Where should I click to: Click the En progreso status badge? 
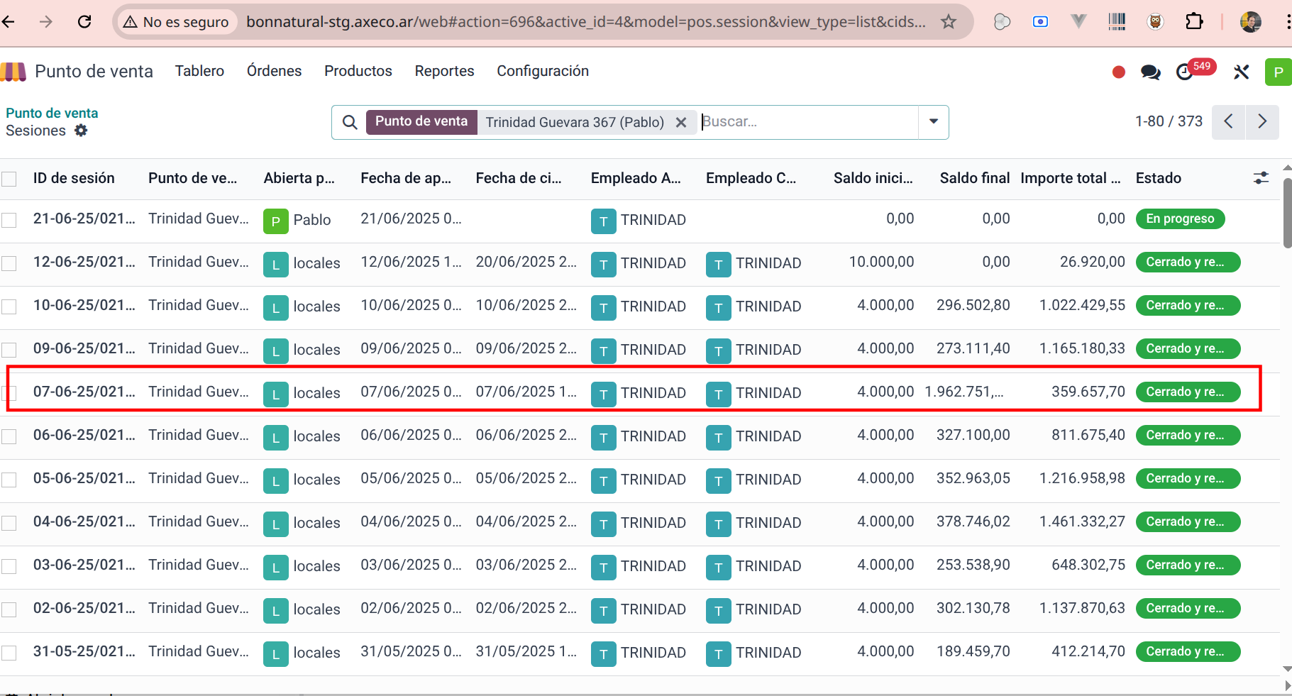tap(1180, 219)
